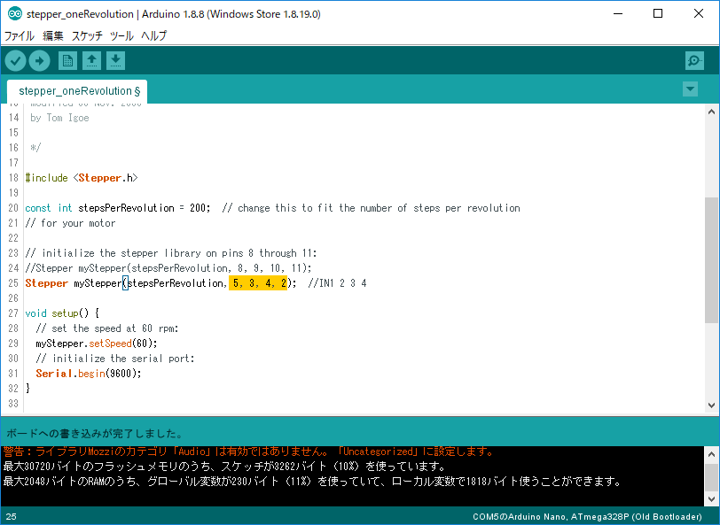
Task: Open the 編集 menu
Action: point(53,35)
